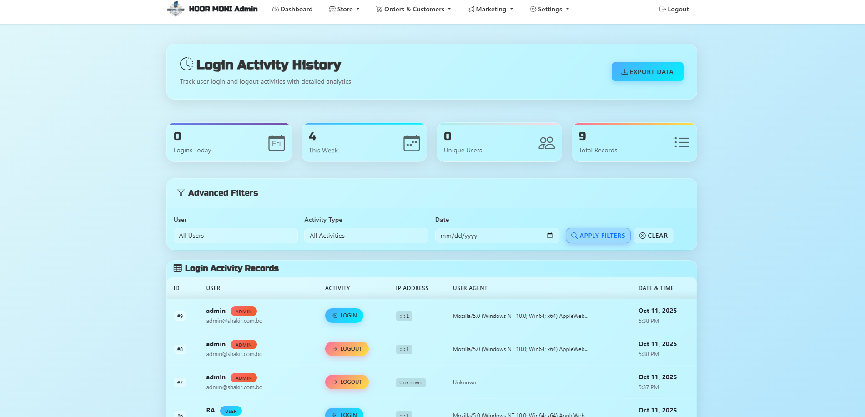The image size is (865, 417).
Task: Click the #9 record ID badge
Action: pyautogui.click(x=180, y=316)
